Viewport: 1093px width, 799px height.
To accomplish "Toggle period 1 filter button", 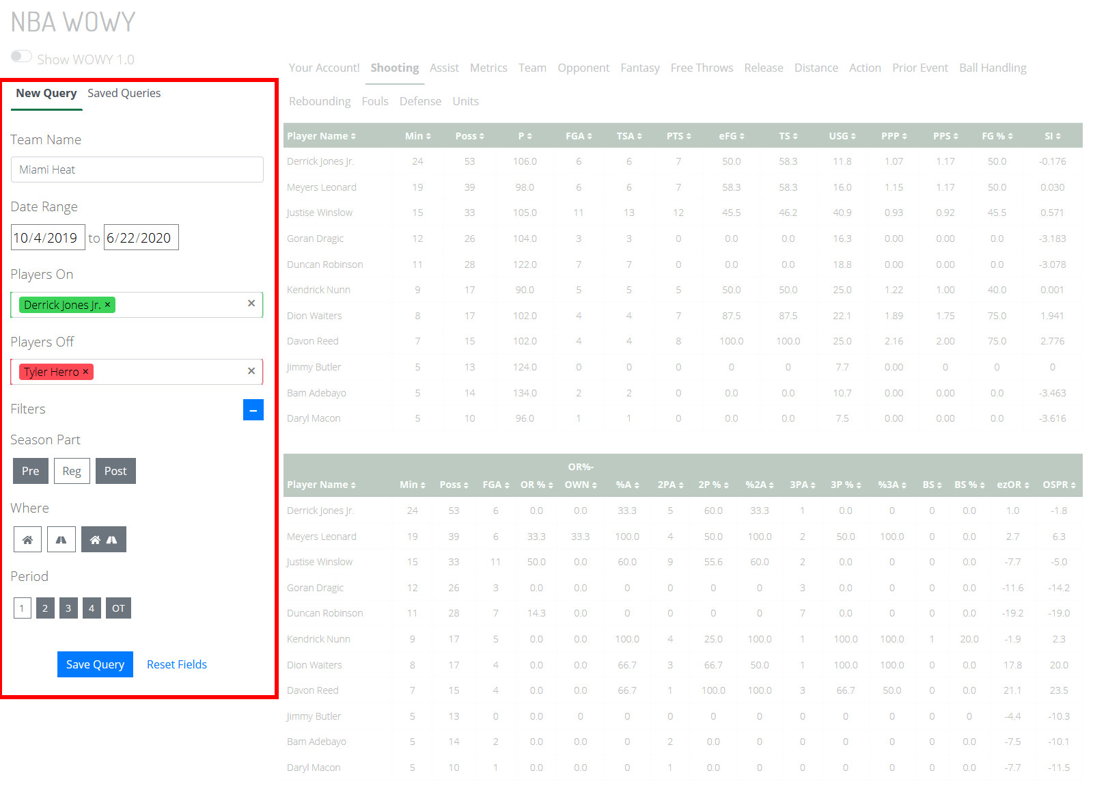I will [22, 608].
